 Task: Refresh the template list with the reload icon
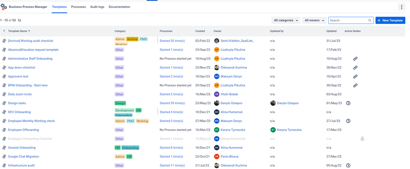point(19,20)
